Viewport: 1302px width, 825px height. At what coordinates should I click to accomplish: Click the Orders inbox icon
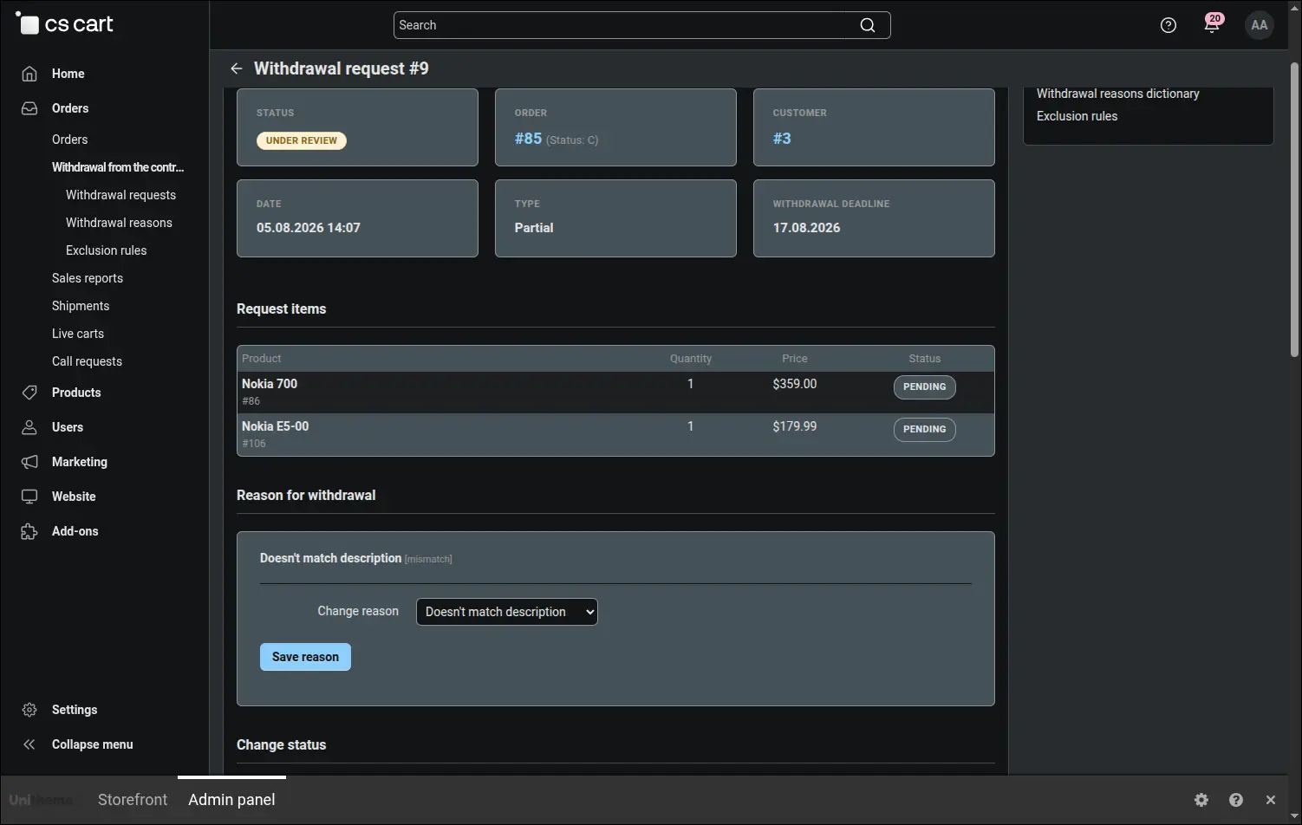[x=29, y=108]
